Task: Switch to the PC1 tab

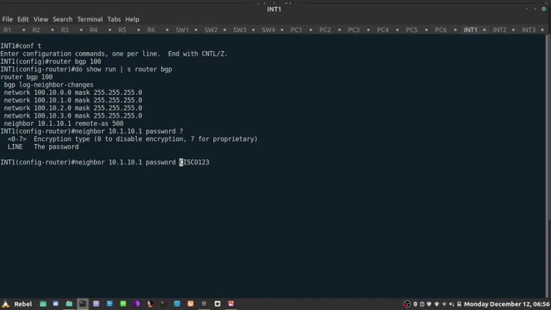Action: pos(297,30)
